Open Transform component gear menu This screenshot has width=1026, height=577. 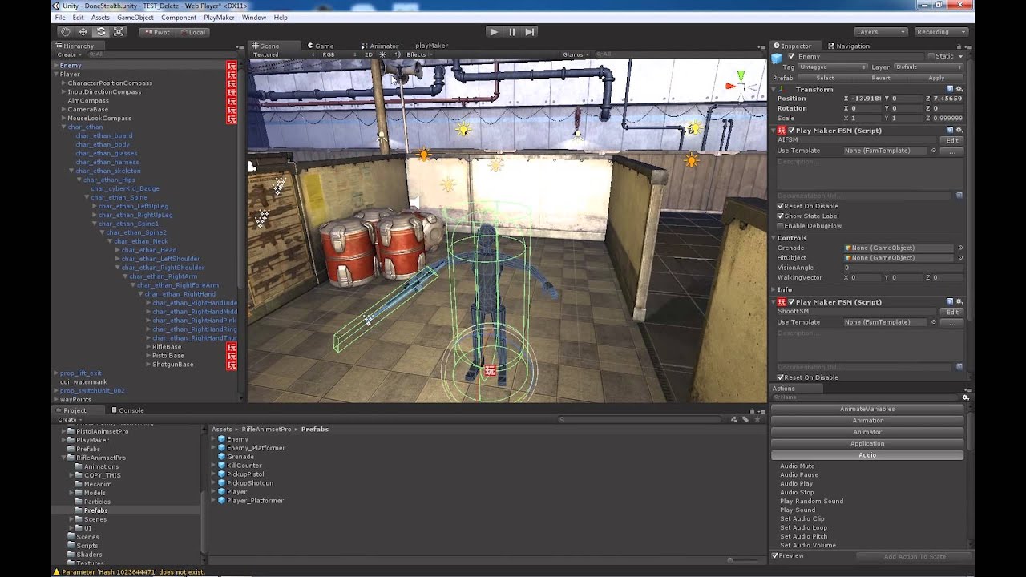tap(959, 89)
